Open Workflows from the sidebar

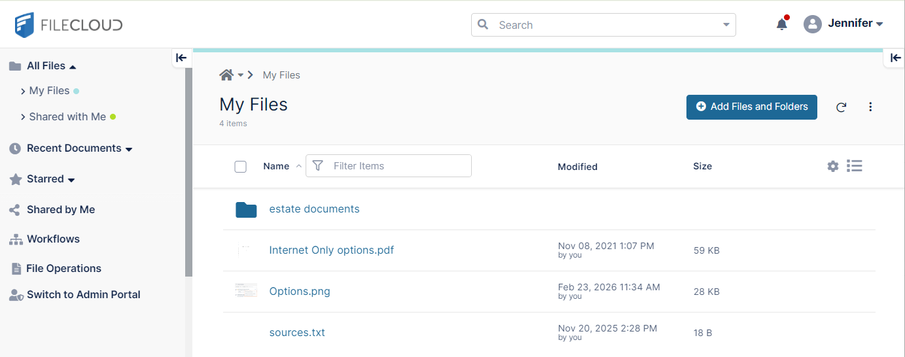point(53,239)
